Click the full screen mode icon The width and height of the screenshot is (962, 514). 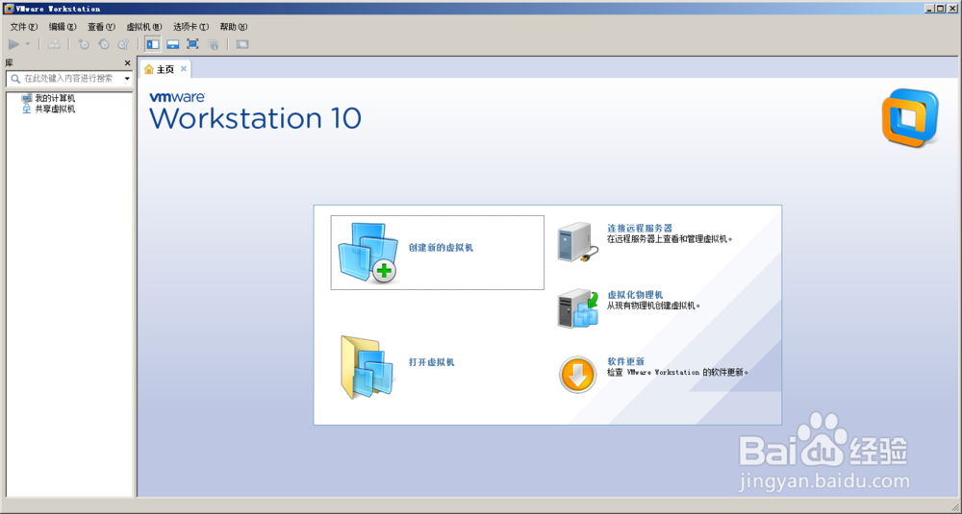pos(192,44)
